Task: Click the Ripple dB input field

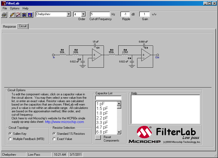Action: [x=125, y=14]
